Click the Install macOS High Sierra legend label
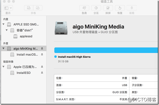159x105 pixels. point(74,57)
